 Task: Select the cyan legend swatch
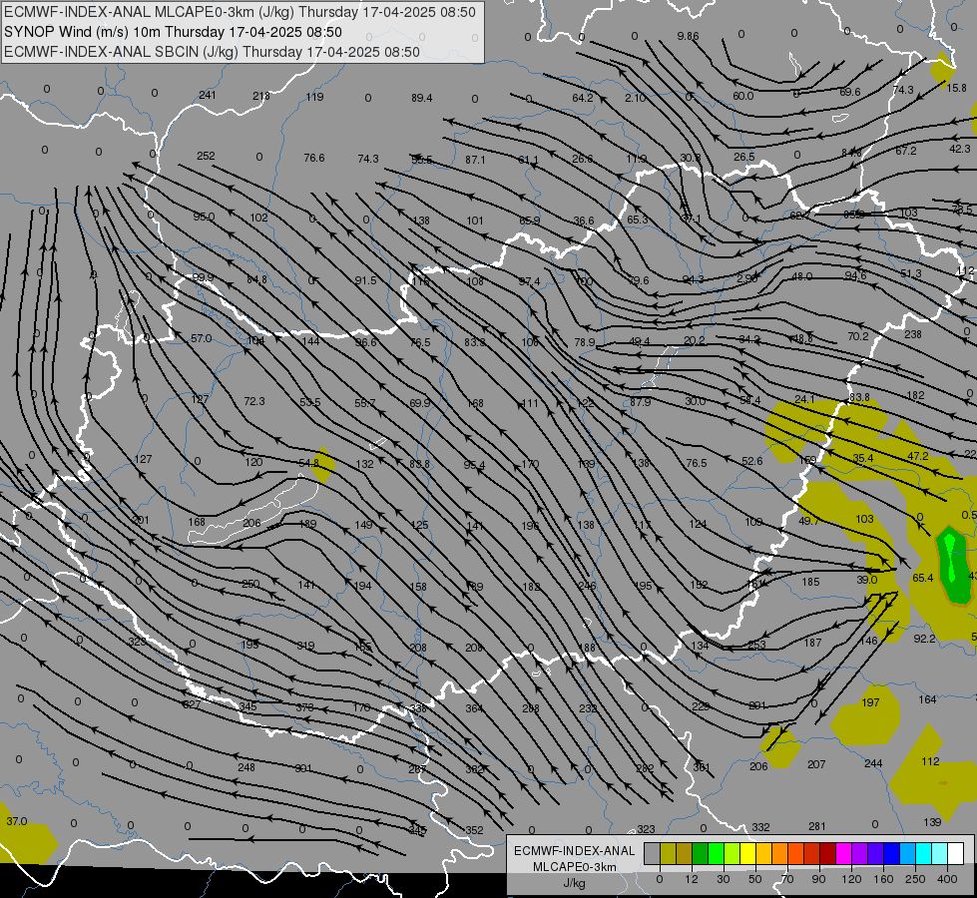point(923,854)
